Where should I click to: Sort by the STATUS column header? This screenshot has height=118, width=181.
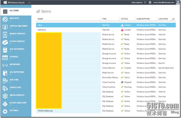(124, 19)
